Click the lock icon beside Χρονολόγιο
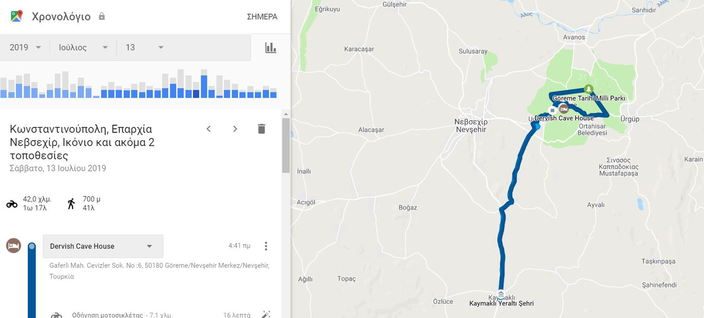The image size is (704, 318). click(102, 16)
